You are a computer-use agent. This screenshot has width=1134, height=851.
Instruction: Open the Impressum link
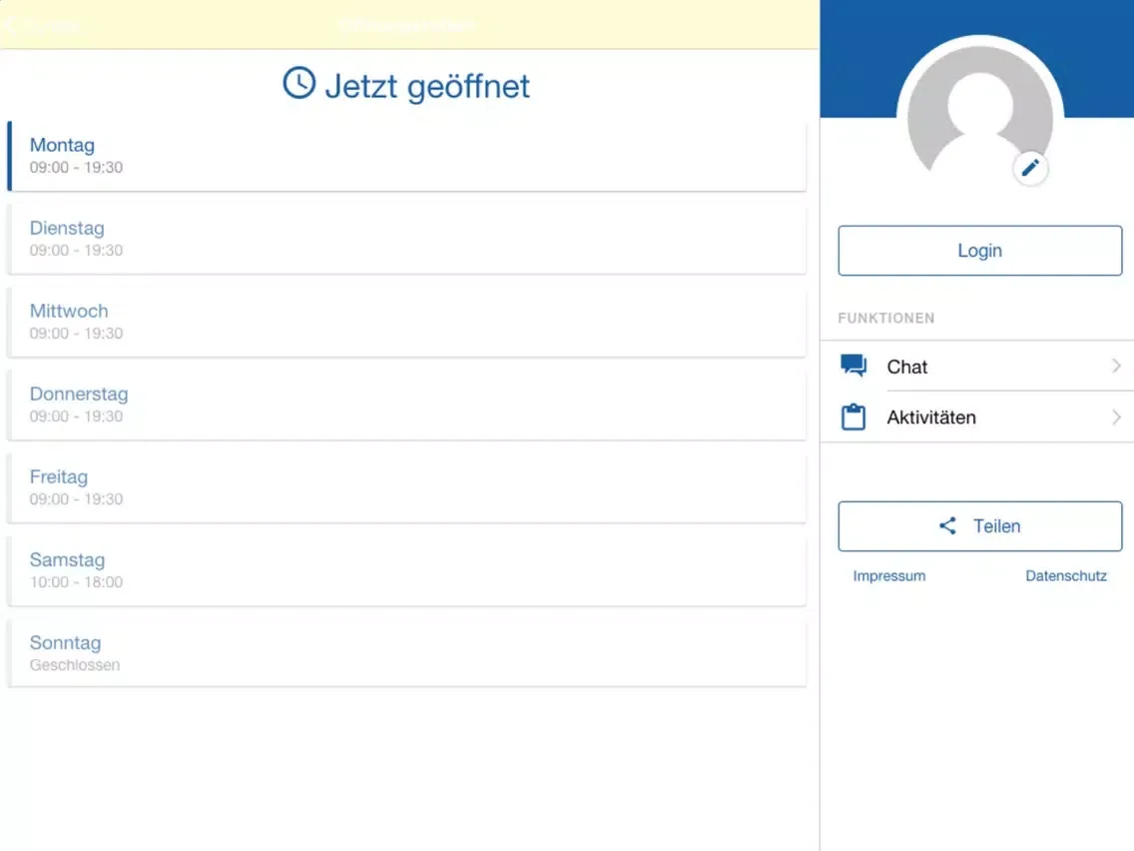click(x=888, y=575)
